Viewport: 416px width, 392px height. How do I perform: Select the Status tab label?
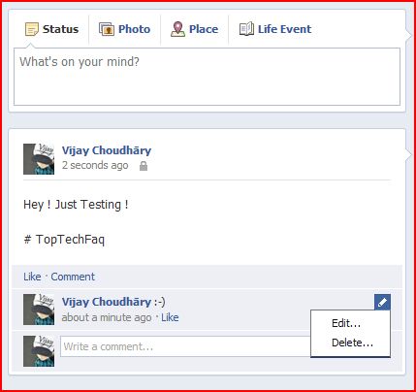tap(60, 29)
